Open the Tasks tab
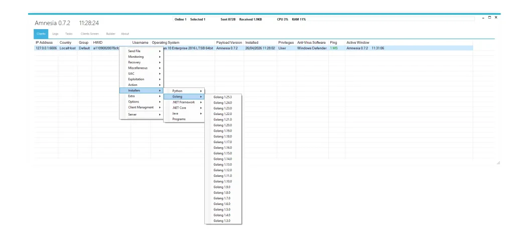The width and height of the screenshot is (514, 231). point(69,34)
